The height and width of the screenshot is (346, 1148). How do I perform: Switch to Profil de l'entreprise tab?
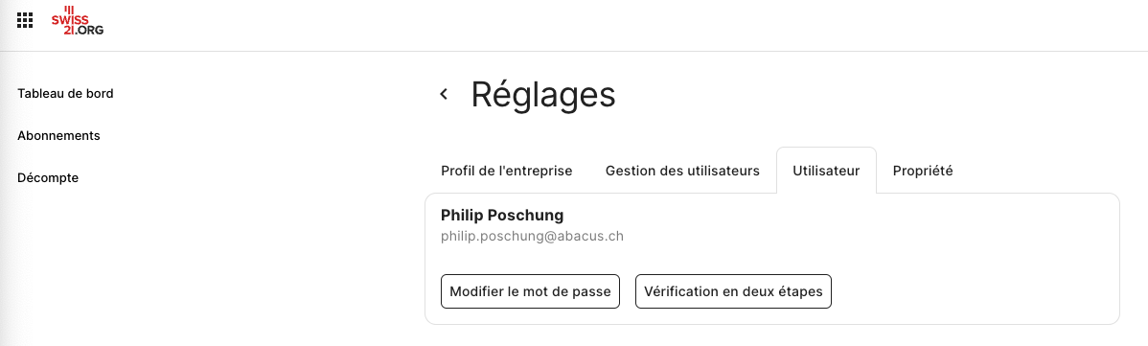507,171
